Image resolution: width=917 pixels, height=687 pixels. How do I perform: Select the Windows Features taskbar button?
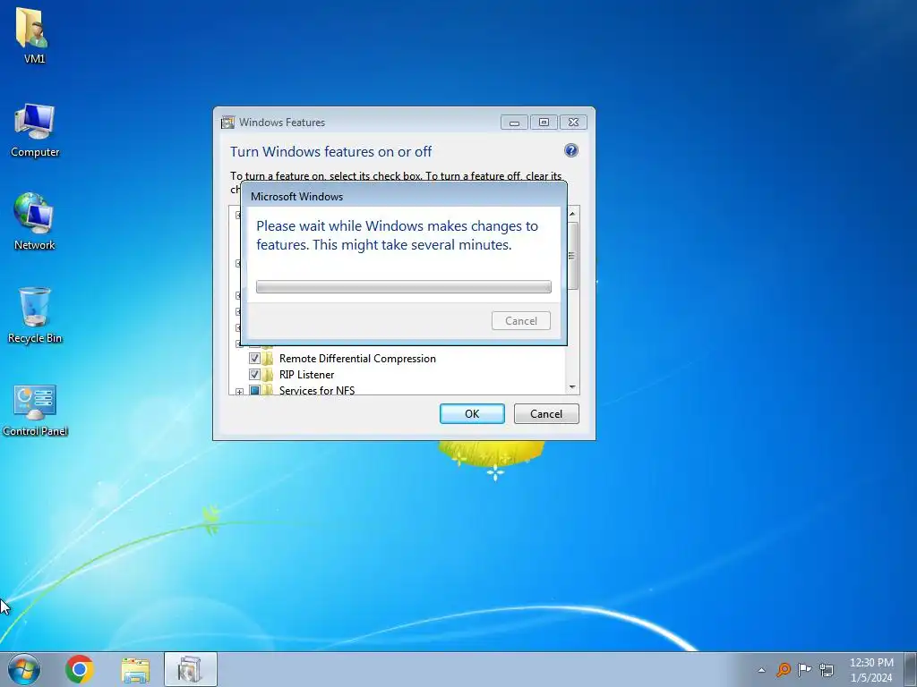(x=190, y=669)
